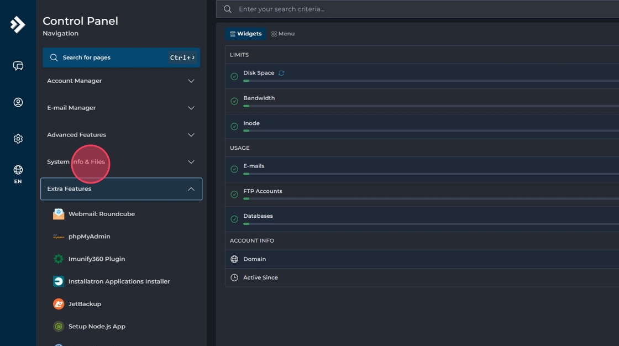619x346 pixels.
Task: Open JetBackup from Extra Features
Action: (85, 304)
